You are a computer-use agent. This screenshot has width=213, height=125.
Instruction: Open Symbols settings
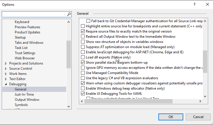coord(21,105)
